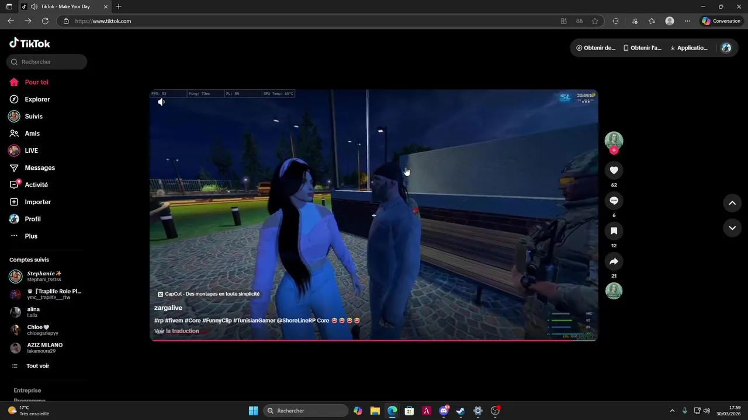Open the top-right profile avatar menu
The image size is (748, 420).
[x=726, y=48]
